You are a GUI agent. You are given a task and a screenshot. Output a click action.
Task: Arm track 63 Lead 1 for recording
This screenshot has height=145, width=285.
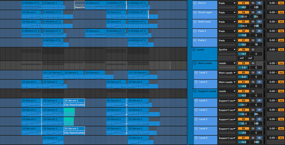coord(259,101)
